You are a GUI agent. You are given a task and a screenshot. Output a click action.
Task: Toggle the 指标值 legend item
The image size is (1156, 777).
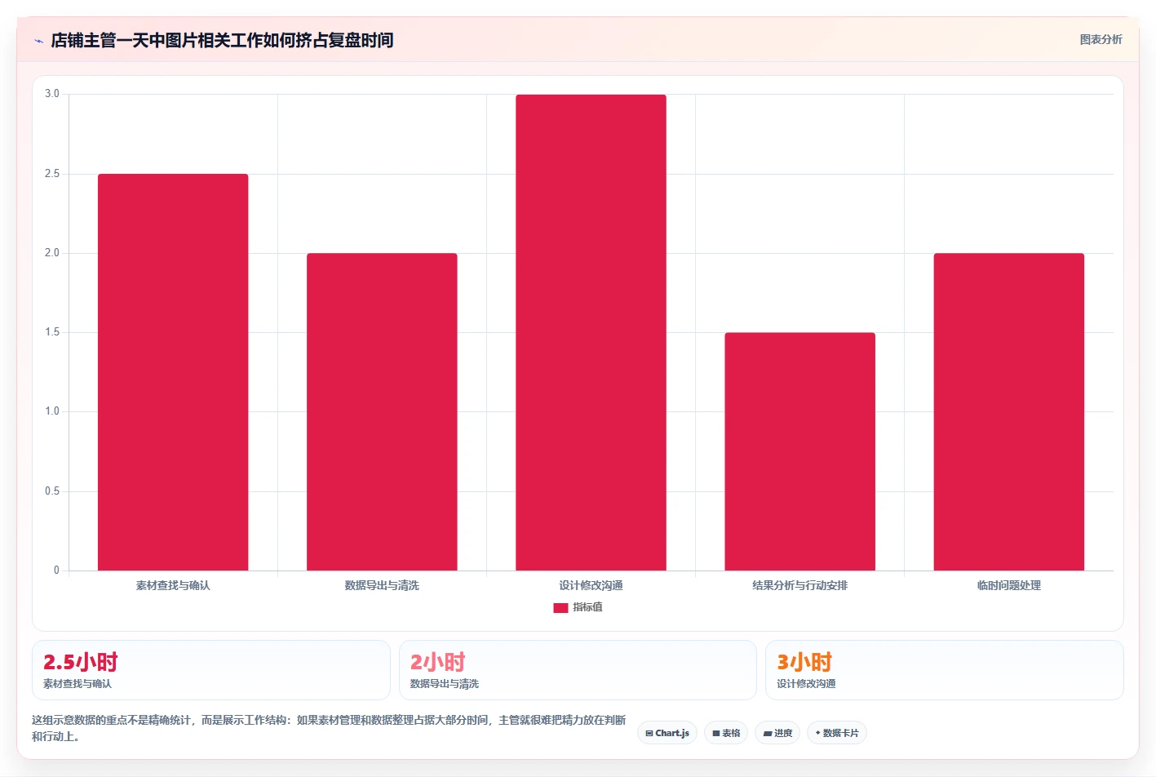578,607
